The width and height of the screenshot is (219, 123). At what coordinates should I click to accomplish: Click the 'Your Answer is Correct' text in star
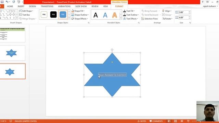[x=113, y=75]
